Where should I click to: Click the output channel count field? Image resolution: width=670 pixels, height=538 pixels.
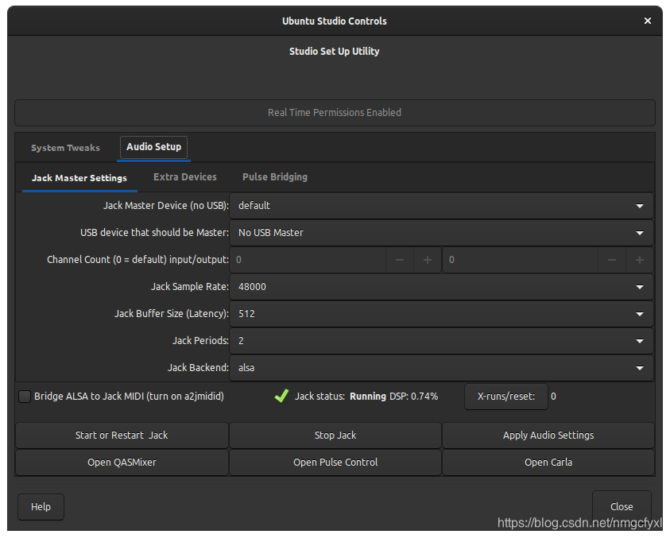point(521,260)
